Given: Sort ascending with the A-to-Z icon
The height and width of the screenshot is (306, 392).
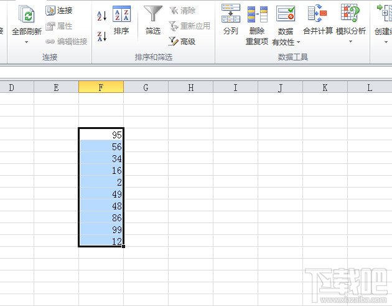Looking at the screenshot, I should click(x=102, y=16).
